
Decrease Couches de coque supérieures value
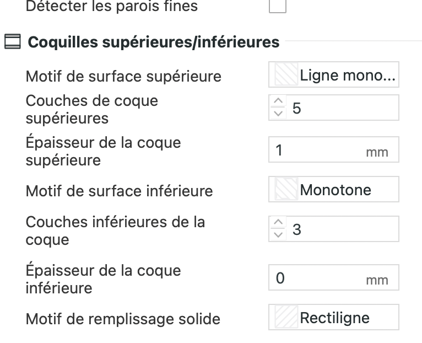[280, 112]
